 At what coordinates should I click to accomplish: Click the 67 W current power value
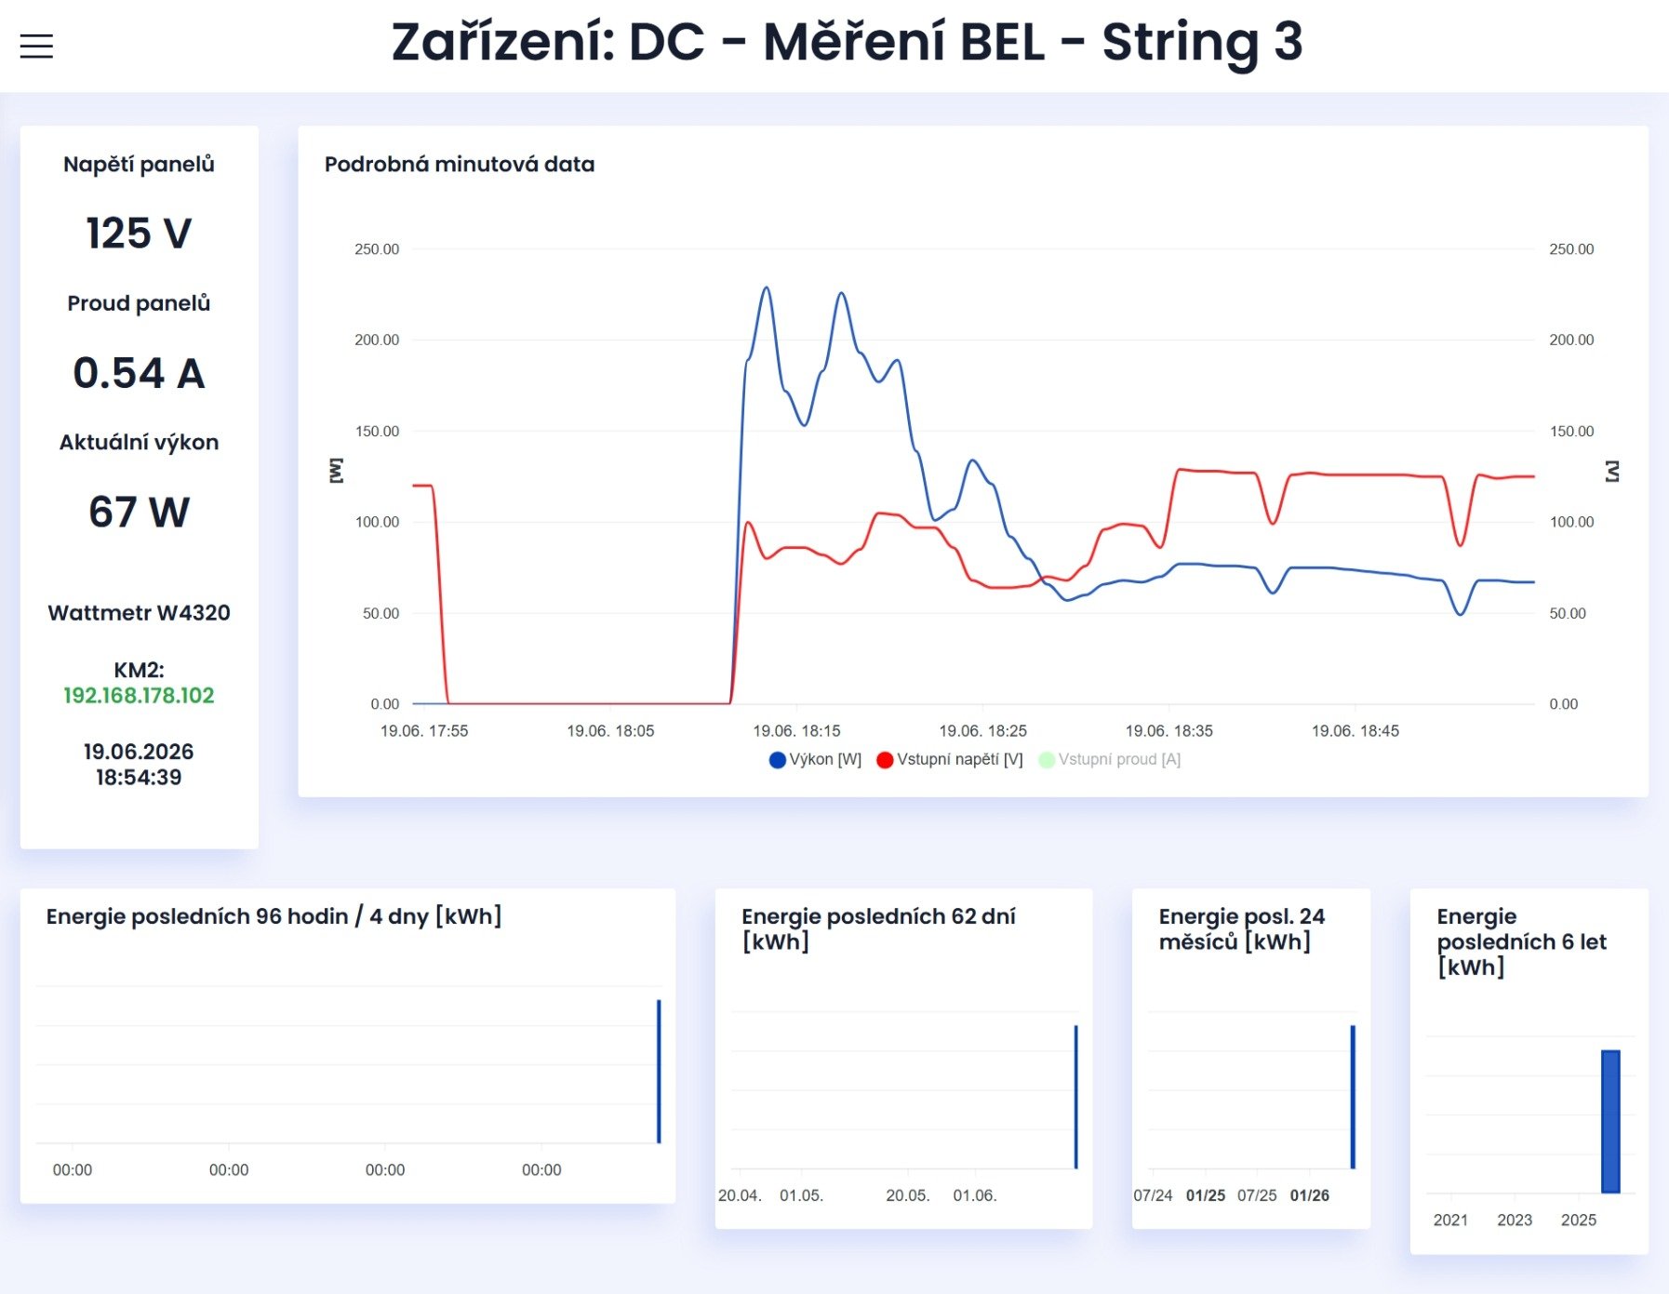coord(139,513)
